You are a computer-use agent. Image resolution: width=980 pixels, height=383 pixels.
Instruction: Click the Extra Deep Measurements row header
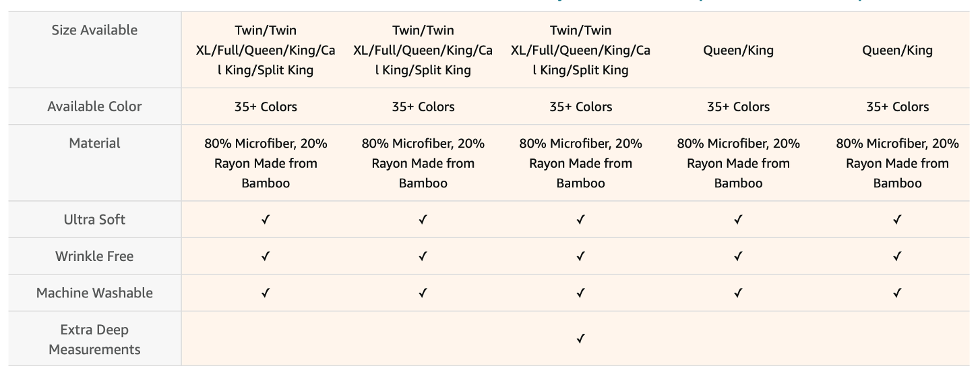pyautogui.click(x=94, y=339)
